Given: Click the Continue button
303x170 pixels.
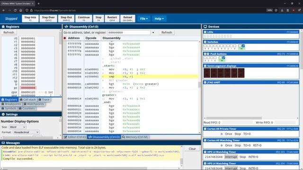Looking at the screenshot, I should [x=84, y=18].
